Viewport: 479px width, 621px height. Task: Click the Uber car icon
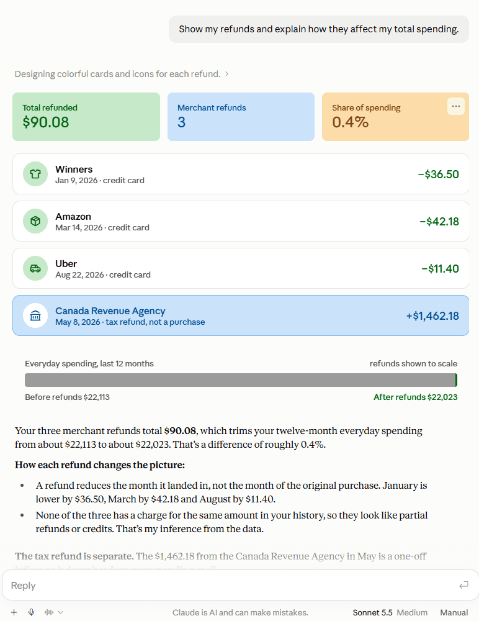click(35, 268)
